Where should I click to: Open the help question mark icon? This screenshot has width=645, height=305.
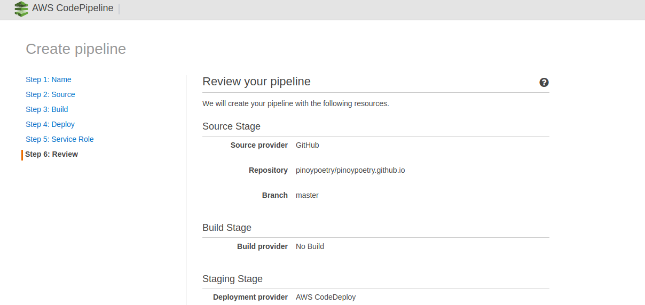[x=544, y=82]
